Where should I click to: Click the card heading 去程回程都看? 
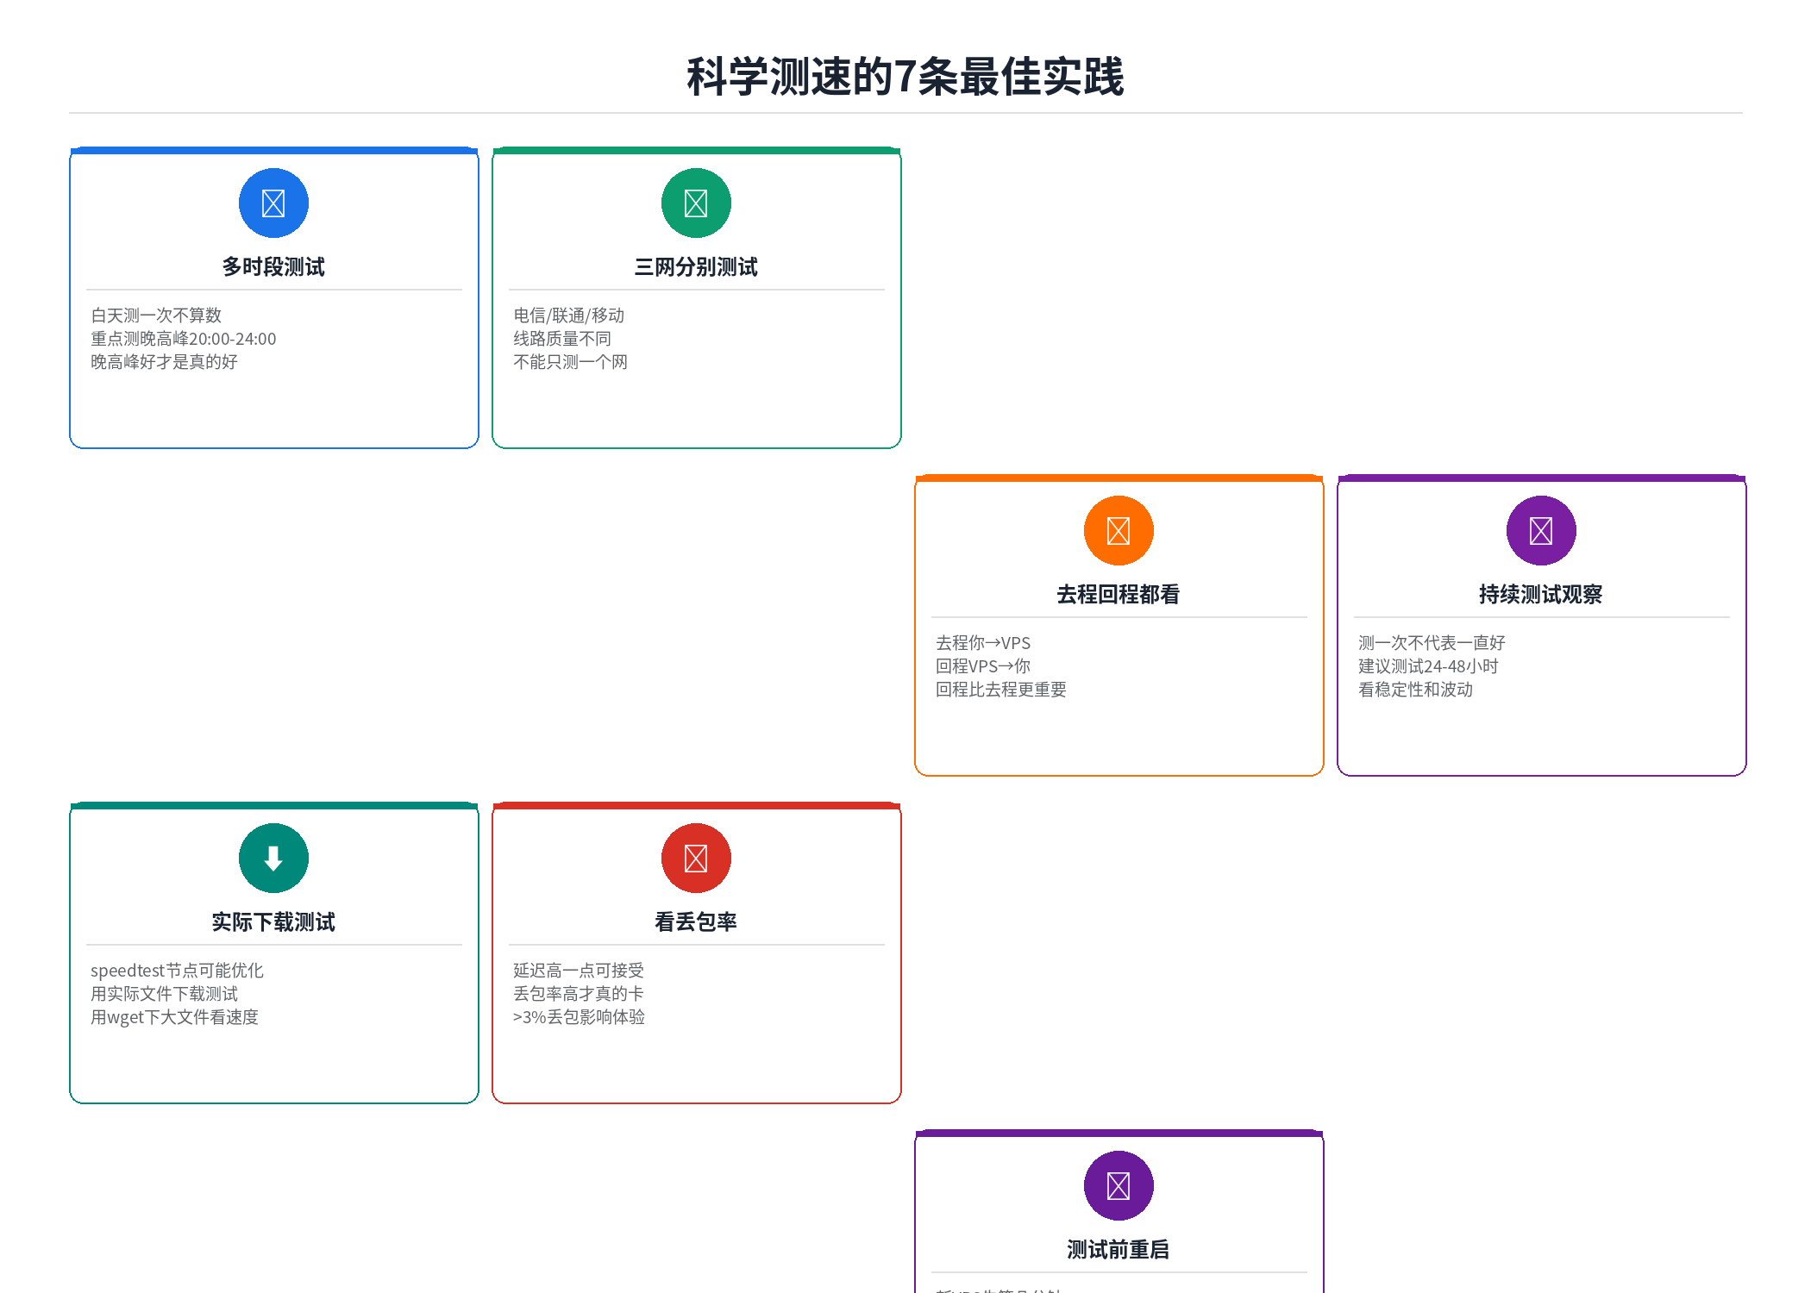[1119, 595]
